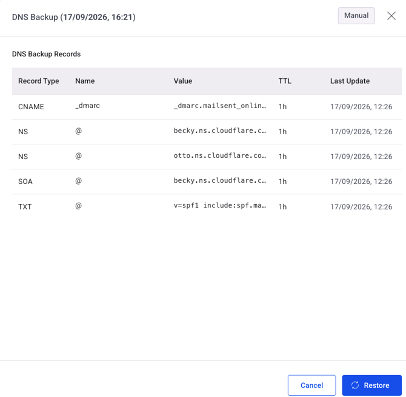
Task: Click the otto.ns.cloudflare.co… value
Action: (220, 155)
